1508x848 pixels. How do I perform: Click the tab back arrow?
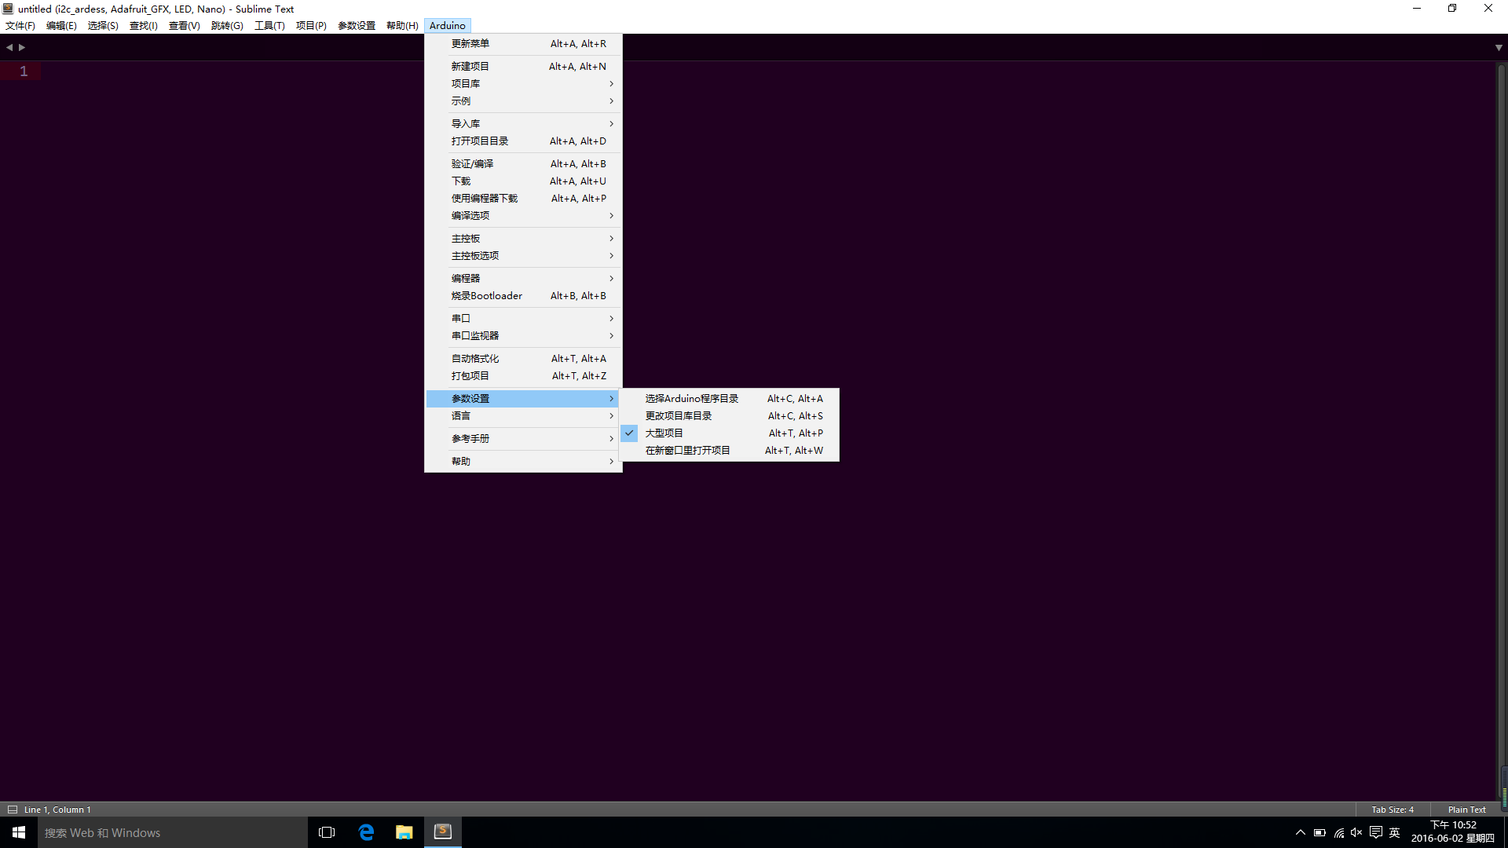pyautogui.click(x=9, y=47)
